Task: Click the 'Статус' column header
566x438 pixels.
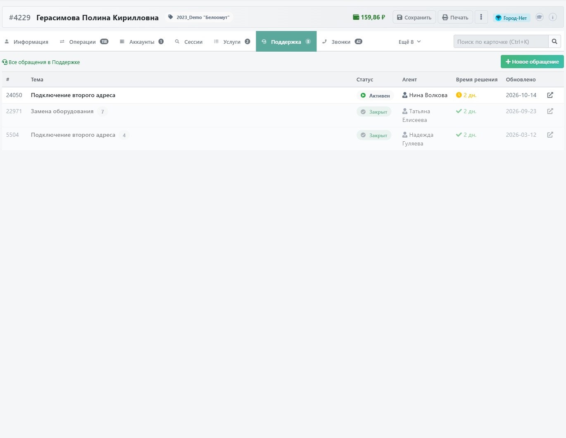Action: (365, 80)
